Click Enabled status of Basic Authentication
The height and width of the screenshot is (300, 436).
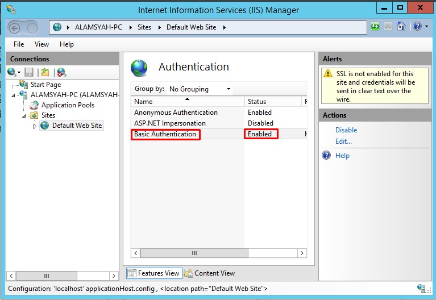tap(260, 134)
